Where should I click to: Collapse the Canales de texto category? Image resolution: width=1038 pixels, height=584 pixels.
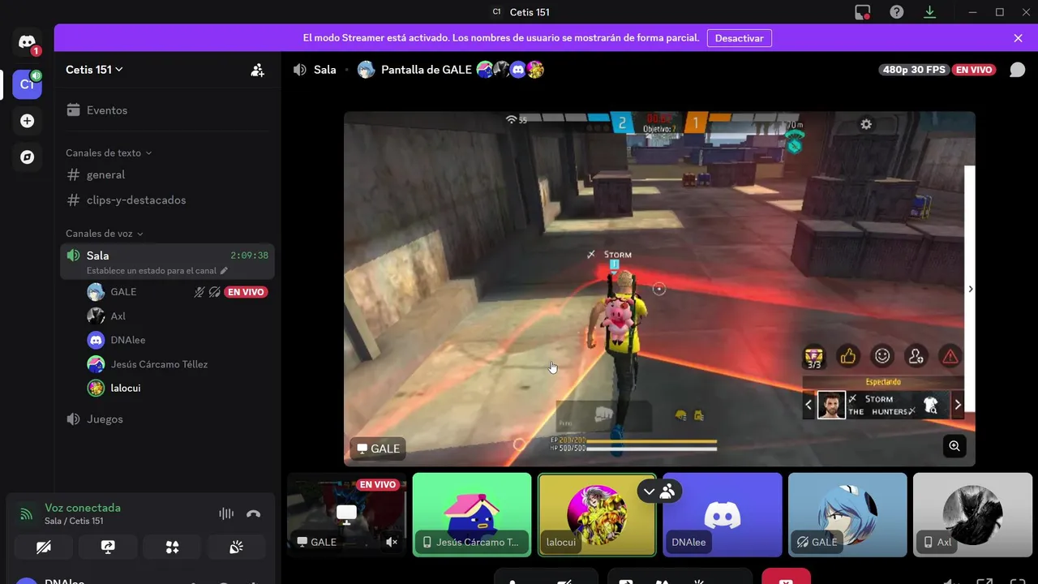pos(109,152)
